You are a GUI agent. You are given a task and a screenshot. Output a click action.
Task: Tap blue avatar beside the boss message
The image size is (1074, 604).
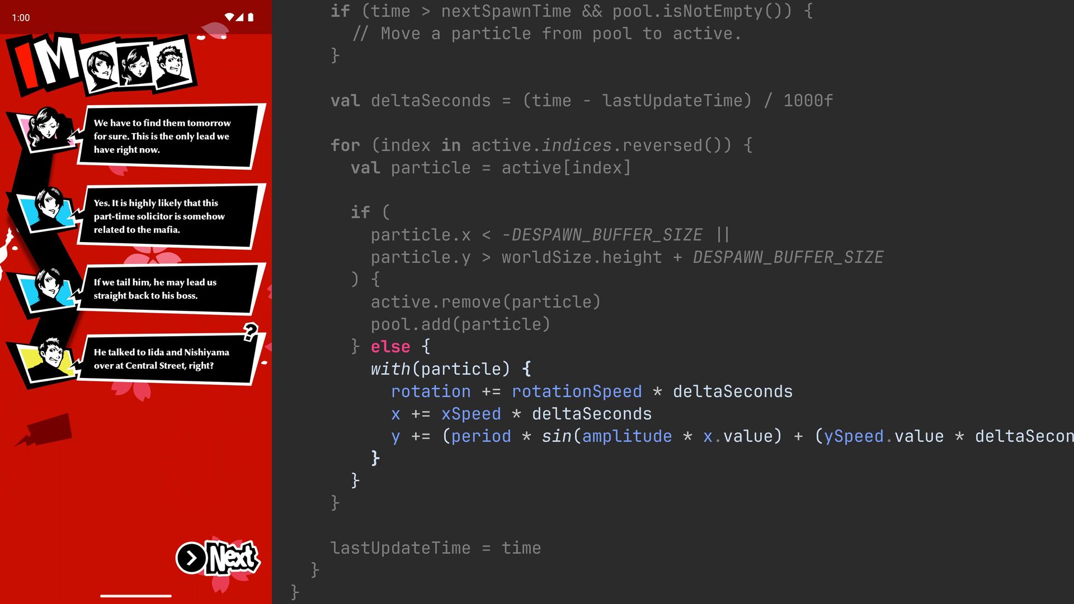point(48,289)
